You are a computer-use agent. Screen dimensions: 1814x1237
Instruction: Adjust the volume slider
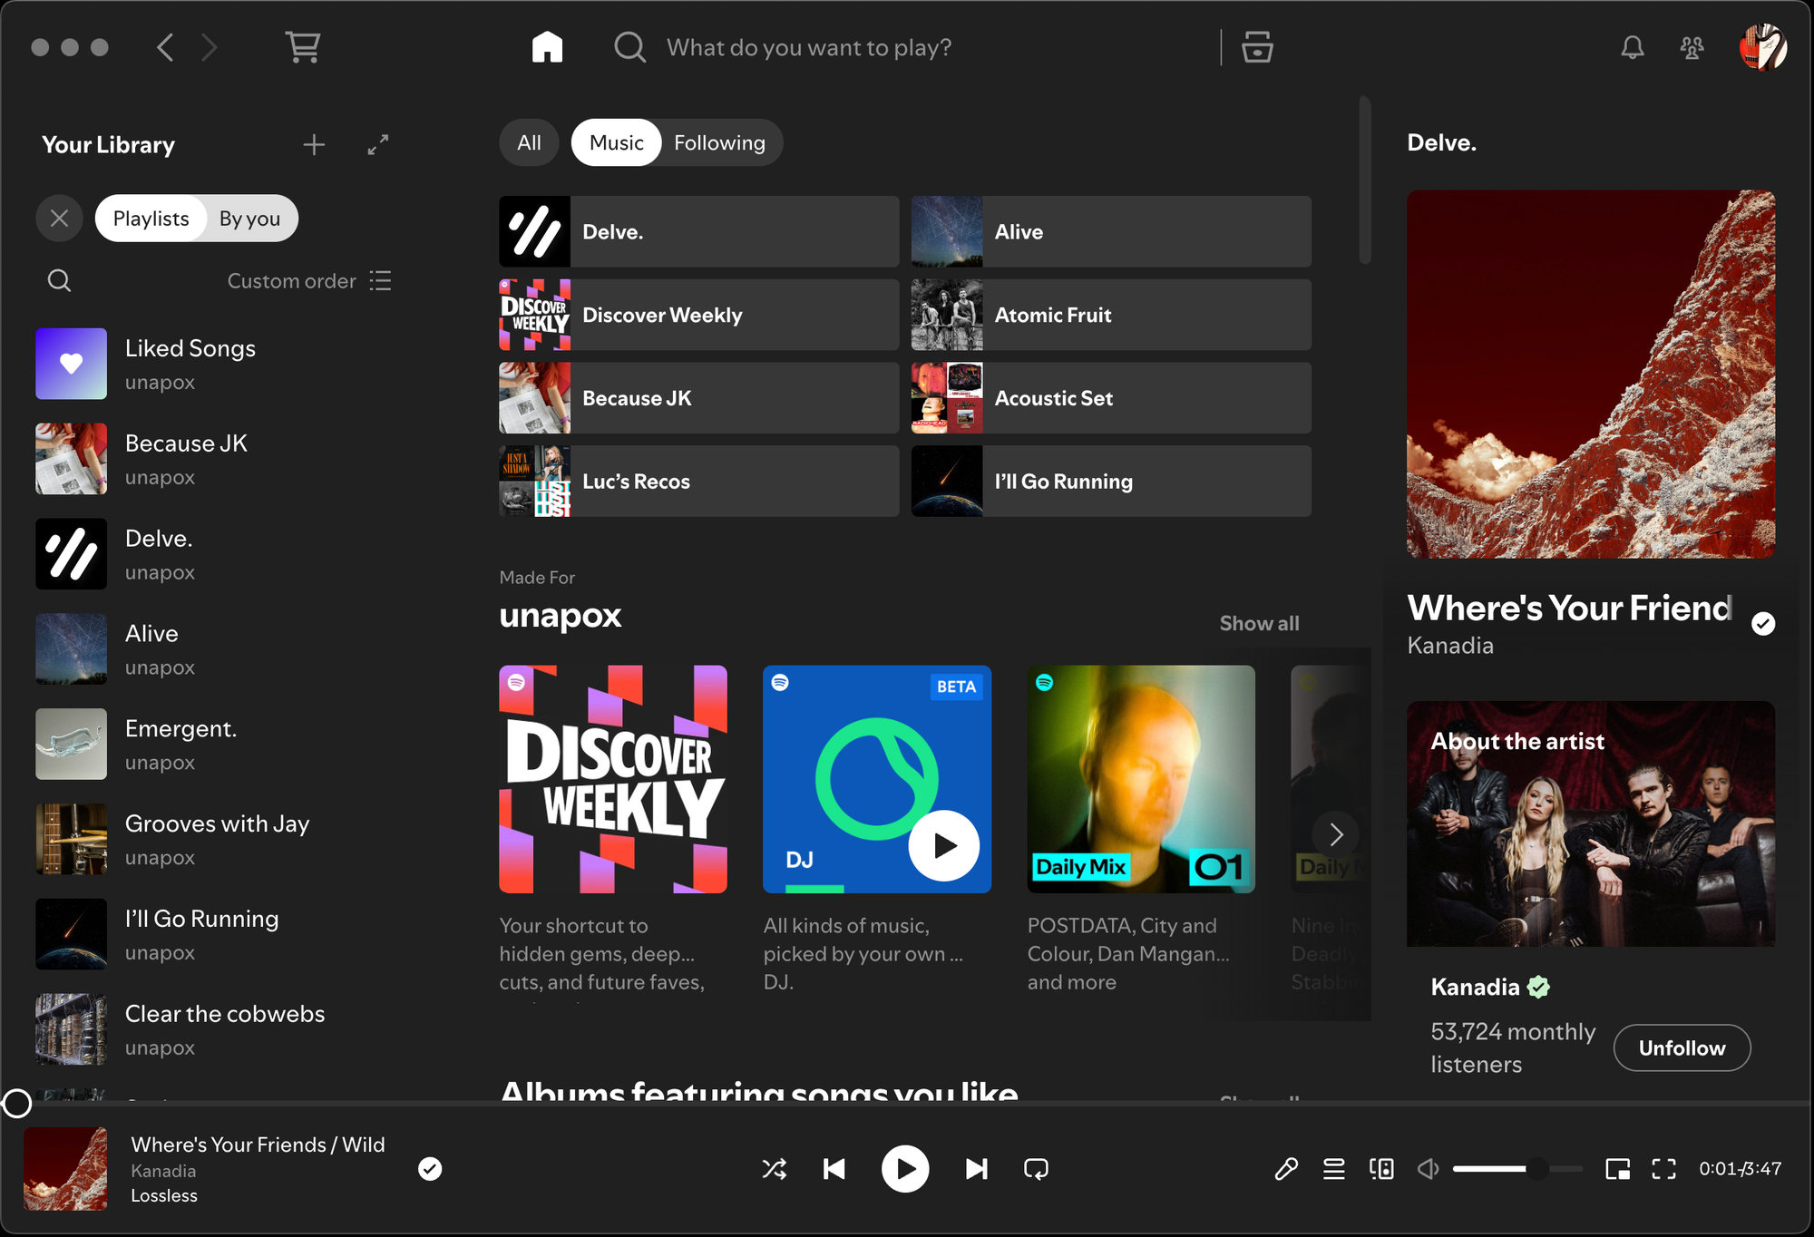click(x=1517, y=1169)
